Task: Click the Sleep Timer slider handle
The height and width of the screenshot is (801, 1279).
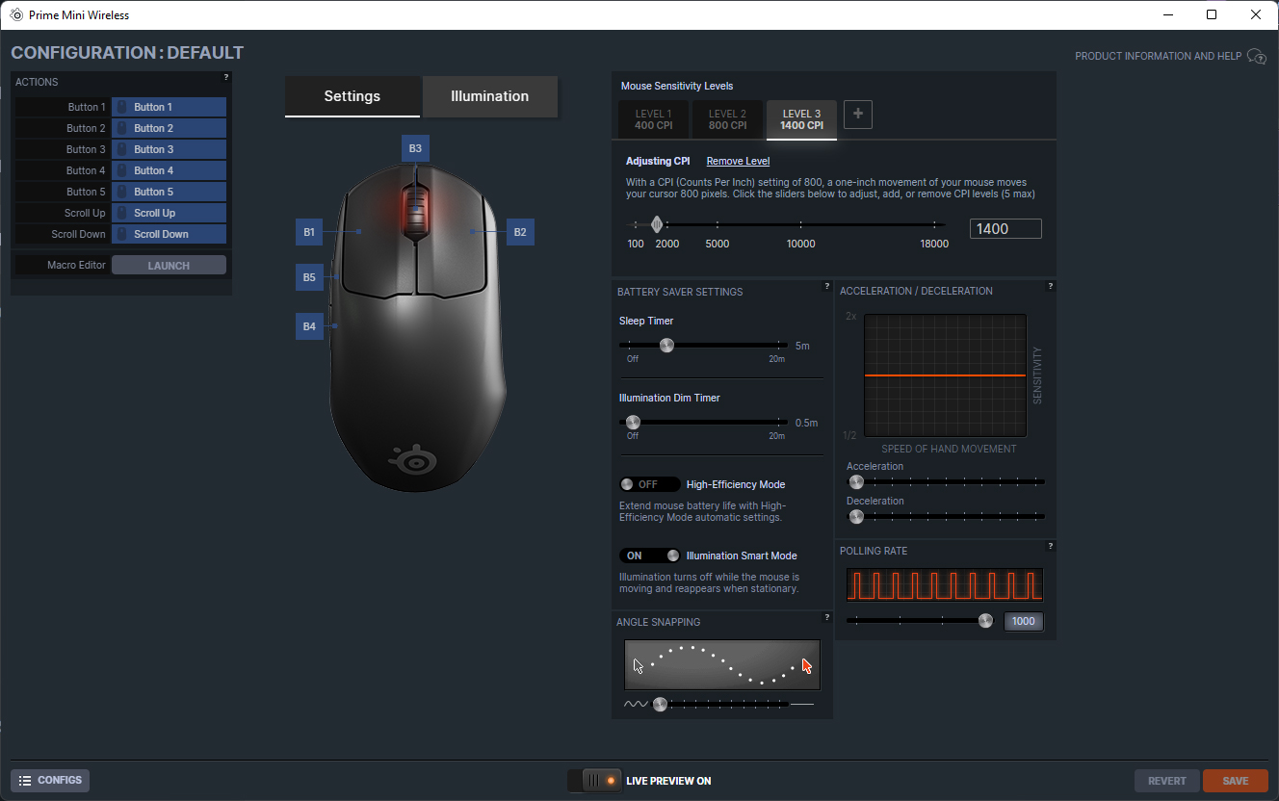Action: pos(666,345)
